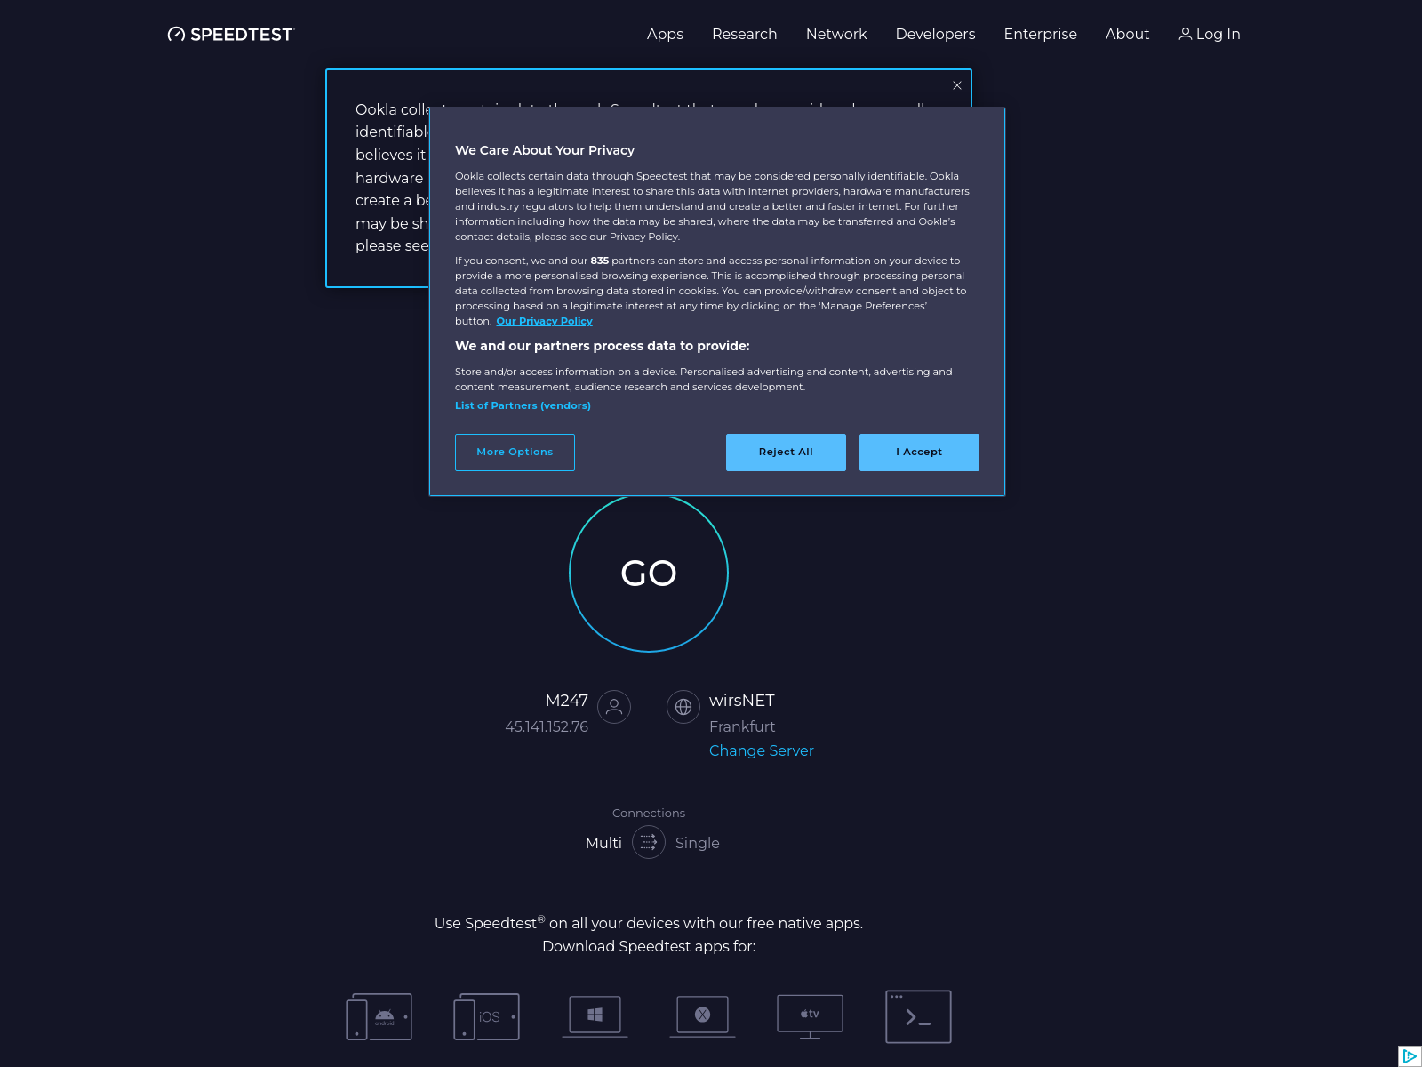Open the Network menu item

[x=836, y=34]
